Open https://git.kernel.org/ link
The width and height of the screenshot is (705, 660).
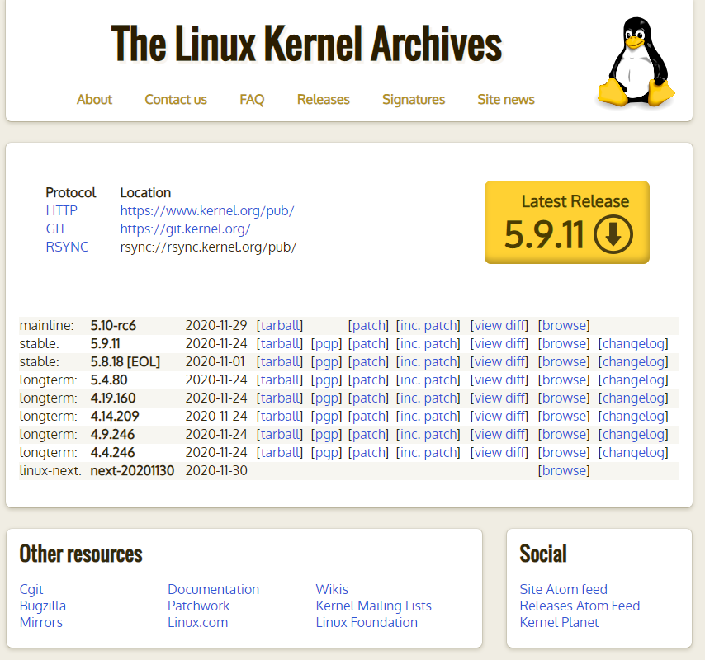click(185, 229)
